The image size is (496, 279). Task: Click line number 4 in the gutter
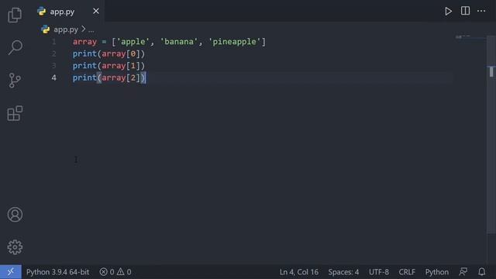click(54, 77)
